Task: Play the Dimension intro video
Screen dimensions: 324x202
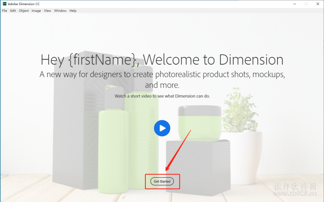Action: pyautogui.click(x=162, y=128)
